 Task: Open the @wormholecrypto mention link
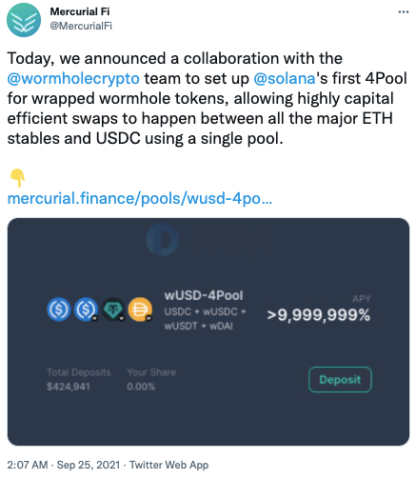tap(73, 78)
